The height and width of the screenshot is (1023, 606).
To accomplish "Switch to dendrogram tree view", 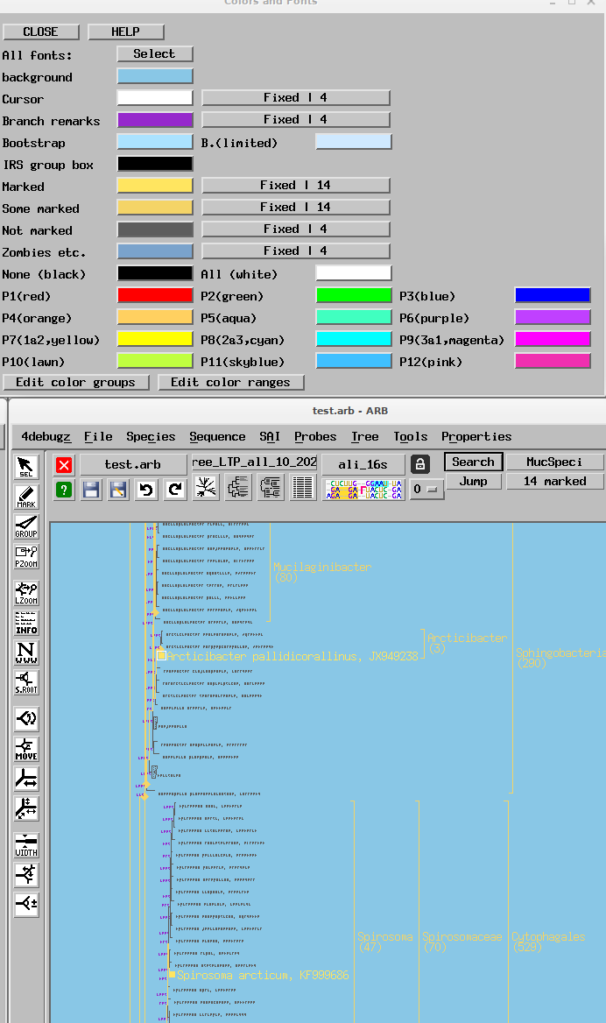I will (238, 488).
